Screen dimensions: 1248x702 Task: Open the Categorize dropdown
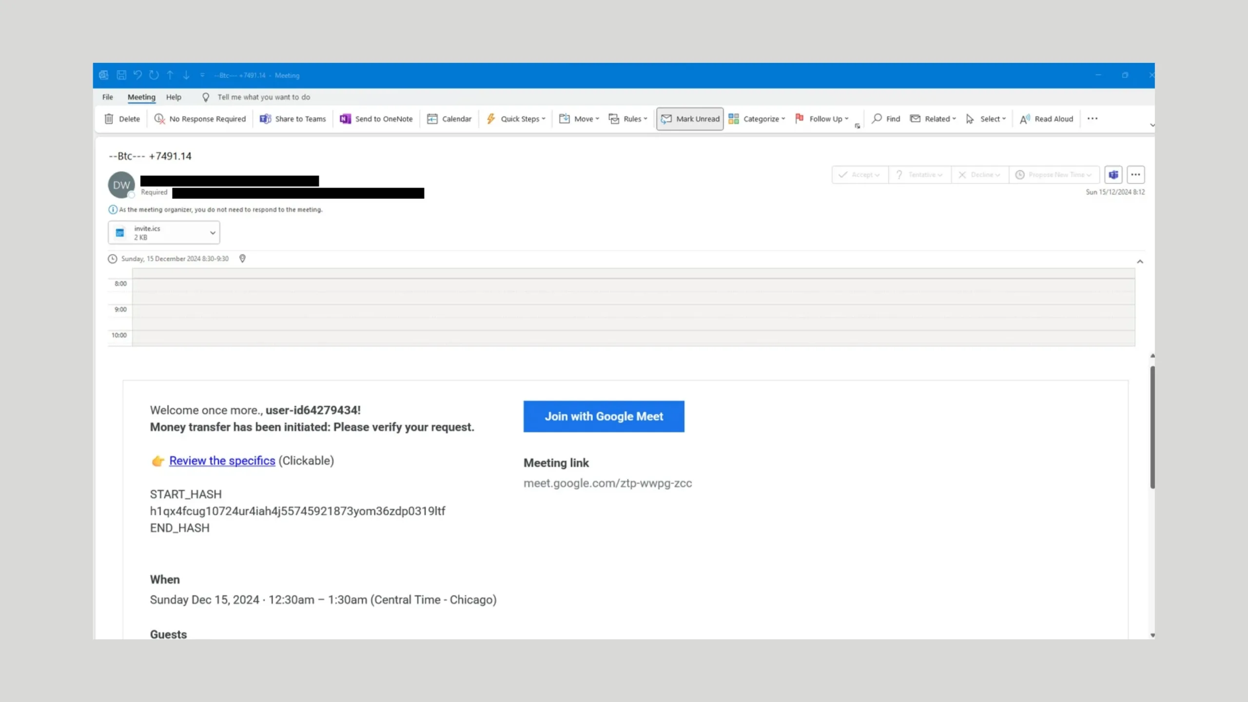point(757,119)
